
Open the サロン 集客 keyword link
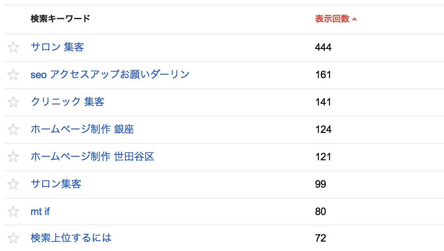point(57,47)
